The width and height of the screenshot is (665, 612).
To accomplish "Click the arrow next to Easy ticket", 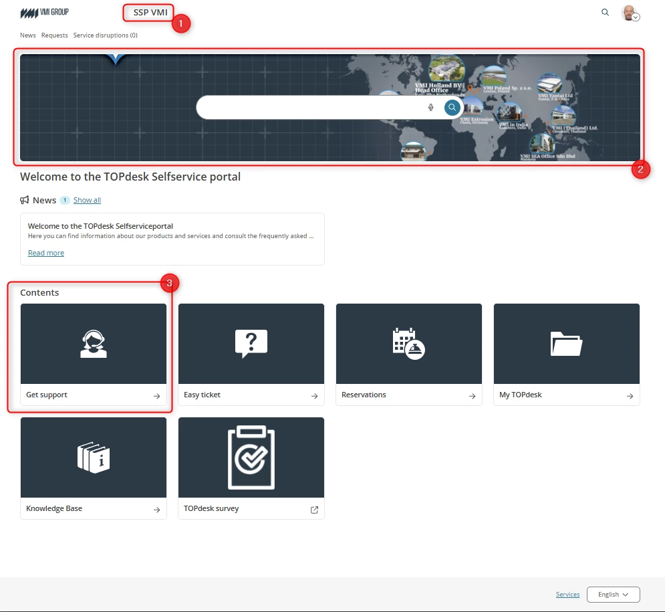I will (315, 396).
